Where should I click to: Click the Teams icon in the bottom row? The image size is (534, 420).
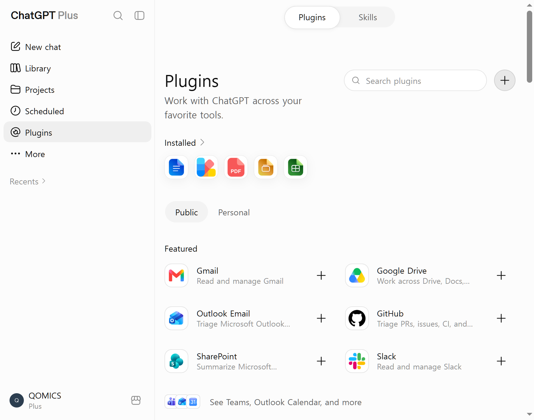171,402
